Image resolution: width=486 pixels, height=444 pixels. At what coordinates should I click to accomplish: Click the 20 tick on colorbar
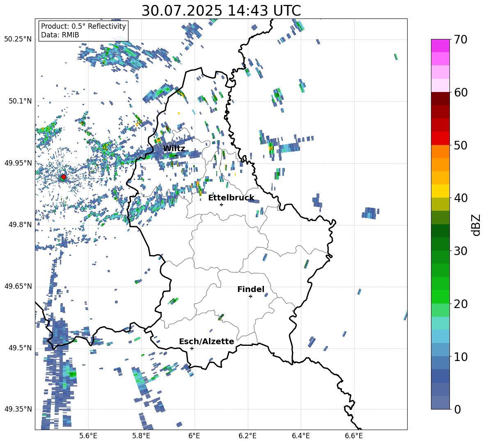(x=461, y=304)
